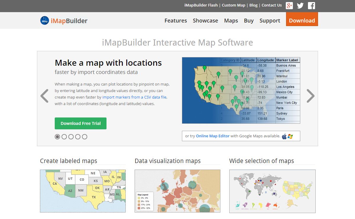This screenshot has width=355, height=219.
Task: Click the orange Download button
Action: (x=302, y=19)
